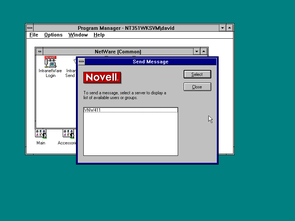Minimize the Program Manager window
295x221 pixels.
(x=223, y=28)
